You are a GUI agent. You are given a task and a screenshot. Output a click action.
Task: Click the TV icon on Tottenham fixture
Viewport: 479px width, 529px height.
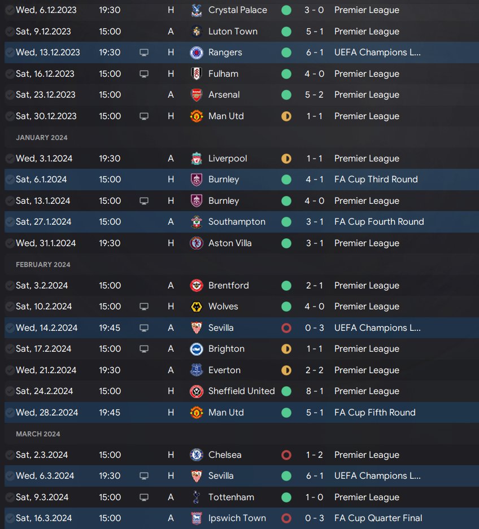pos(144,497)
